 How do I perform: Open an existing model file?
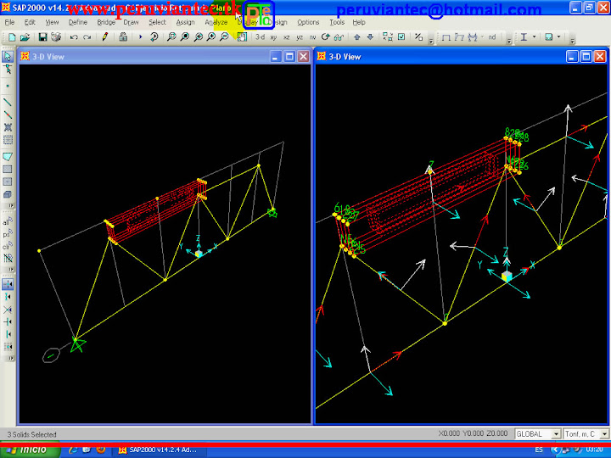tap(25, 37)
